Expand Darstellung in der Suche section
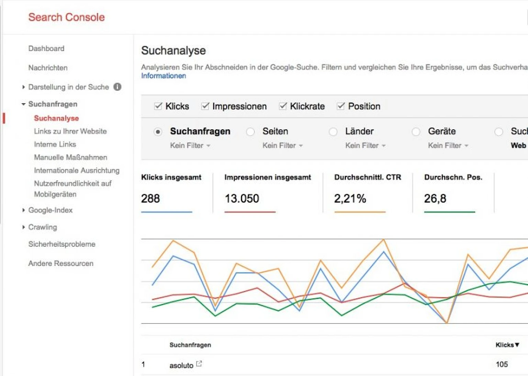528x376 pixels. pos(23,87)
